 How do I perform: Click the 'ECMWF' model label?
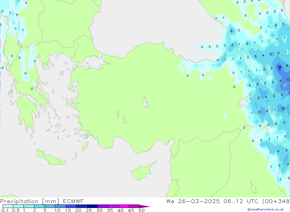[73, 201]
